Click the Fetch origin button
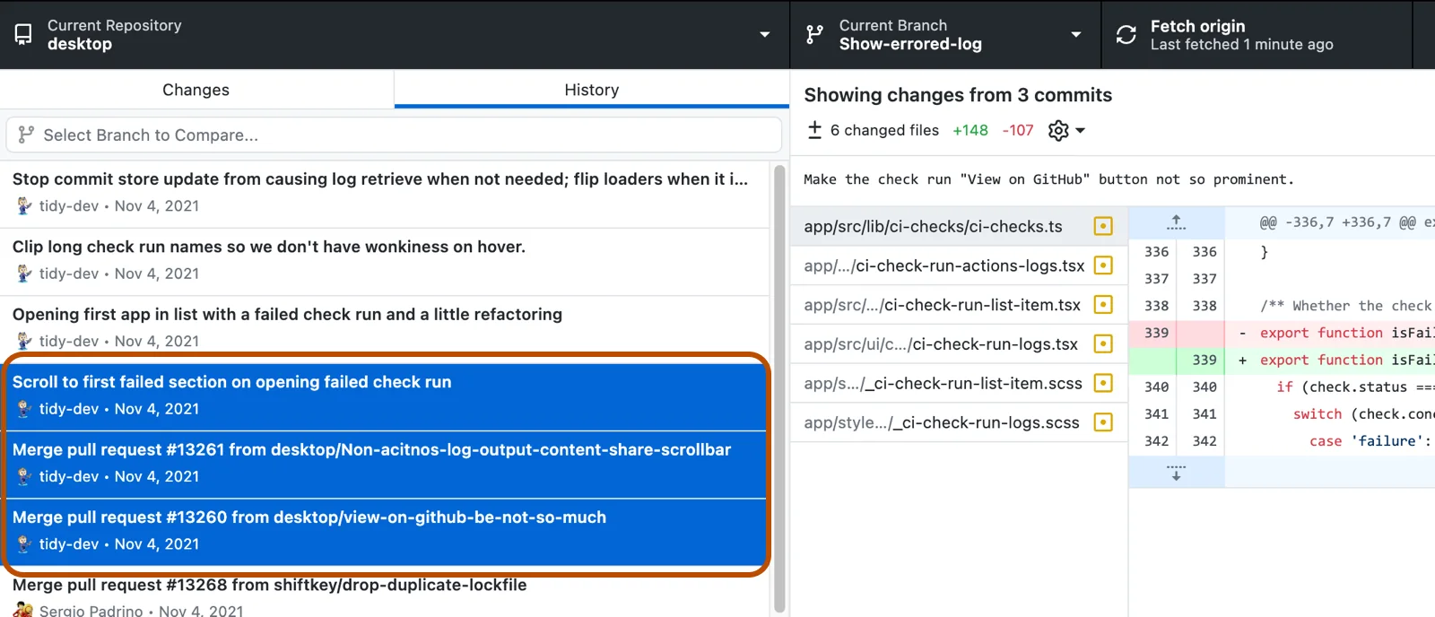 pyautogui.click(x=1257, y=35)
